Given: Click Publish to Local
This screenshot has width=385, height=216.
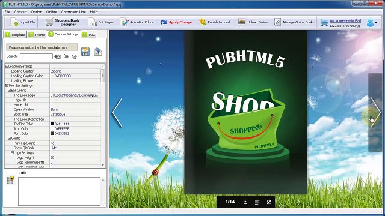Looking at the screenshot, I should (x=215, y=22).
